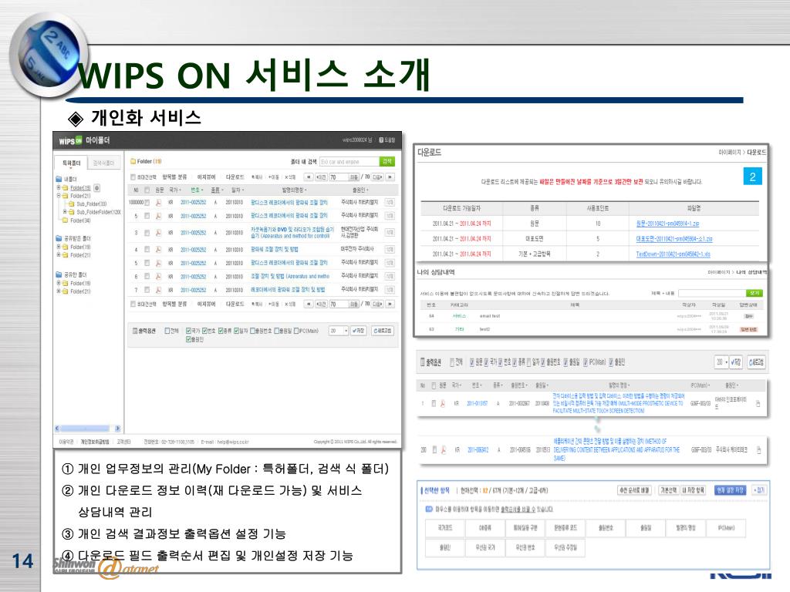Click 새로고침 refresh button in left window
This screenshot has height=592, width=790.
(x=383, y=331)
